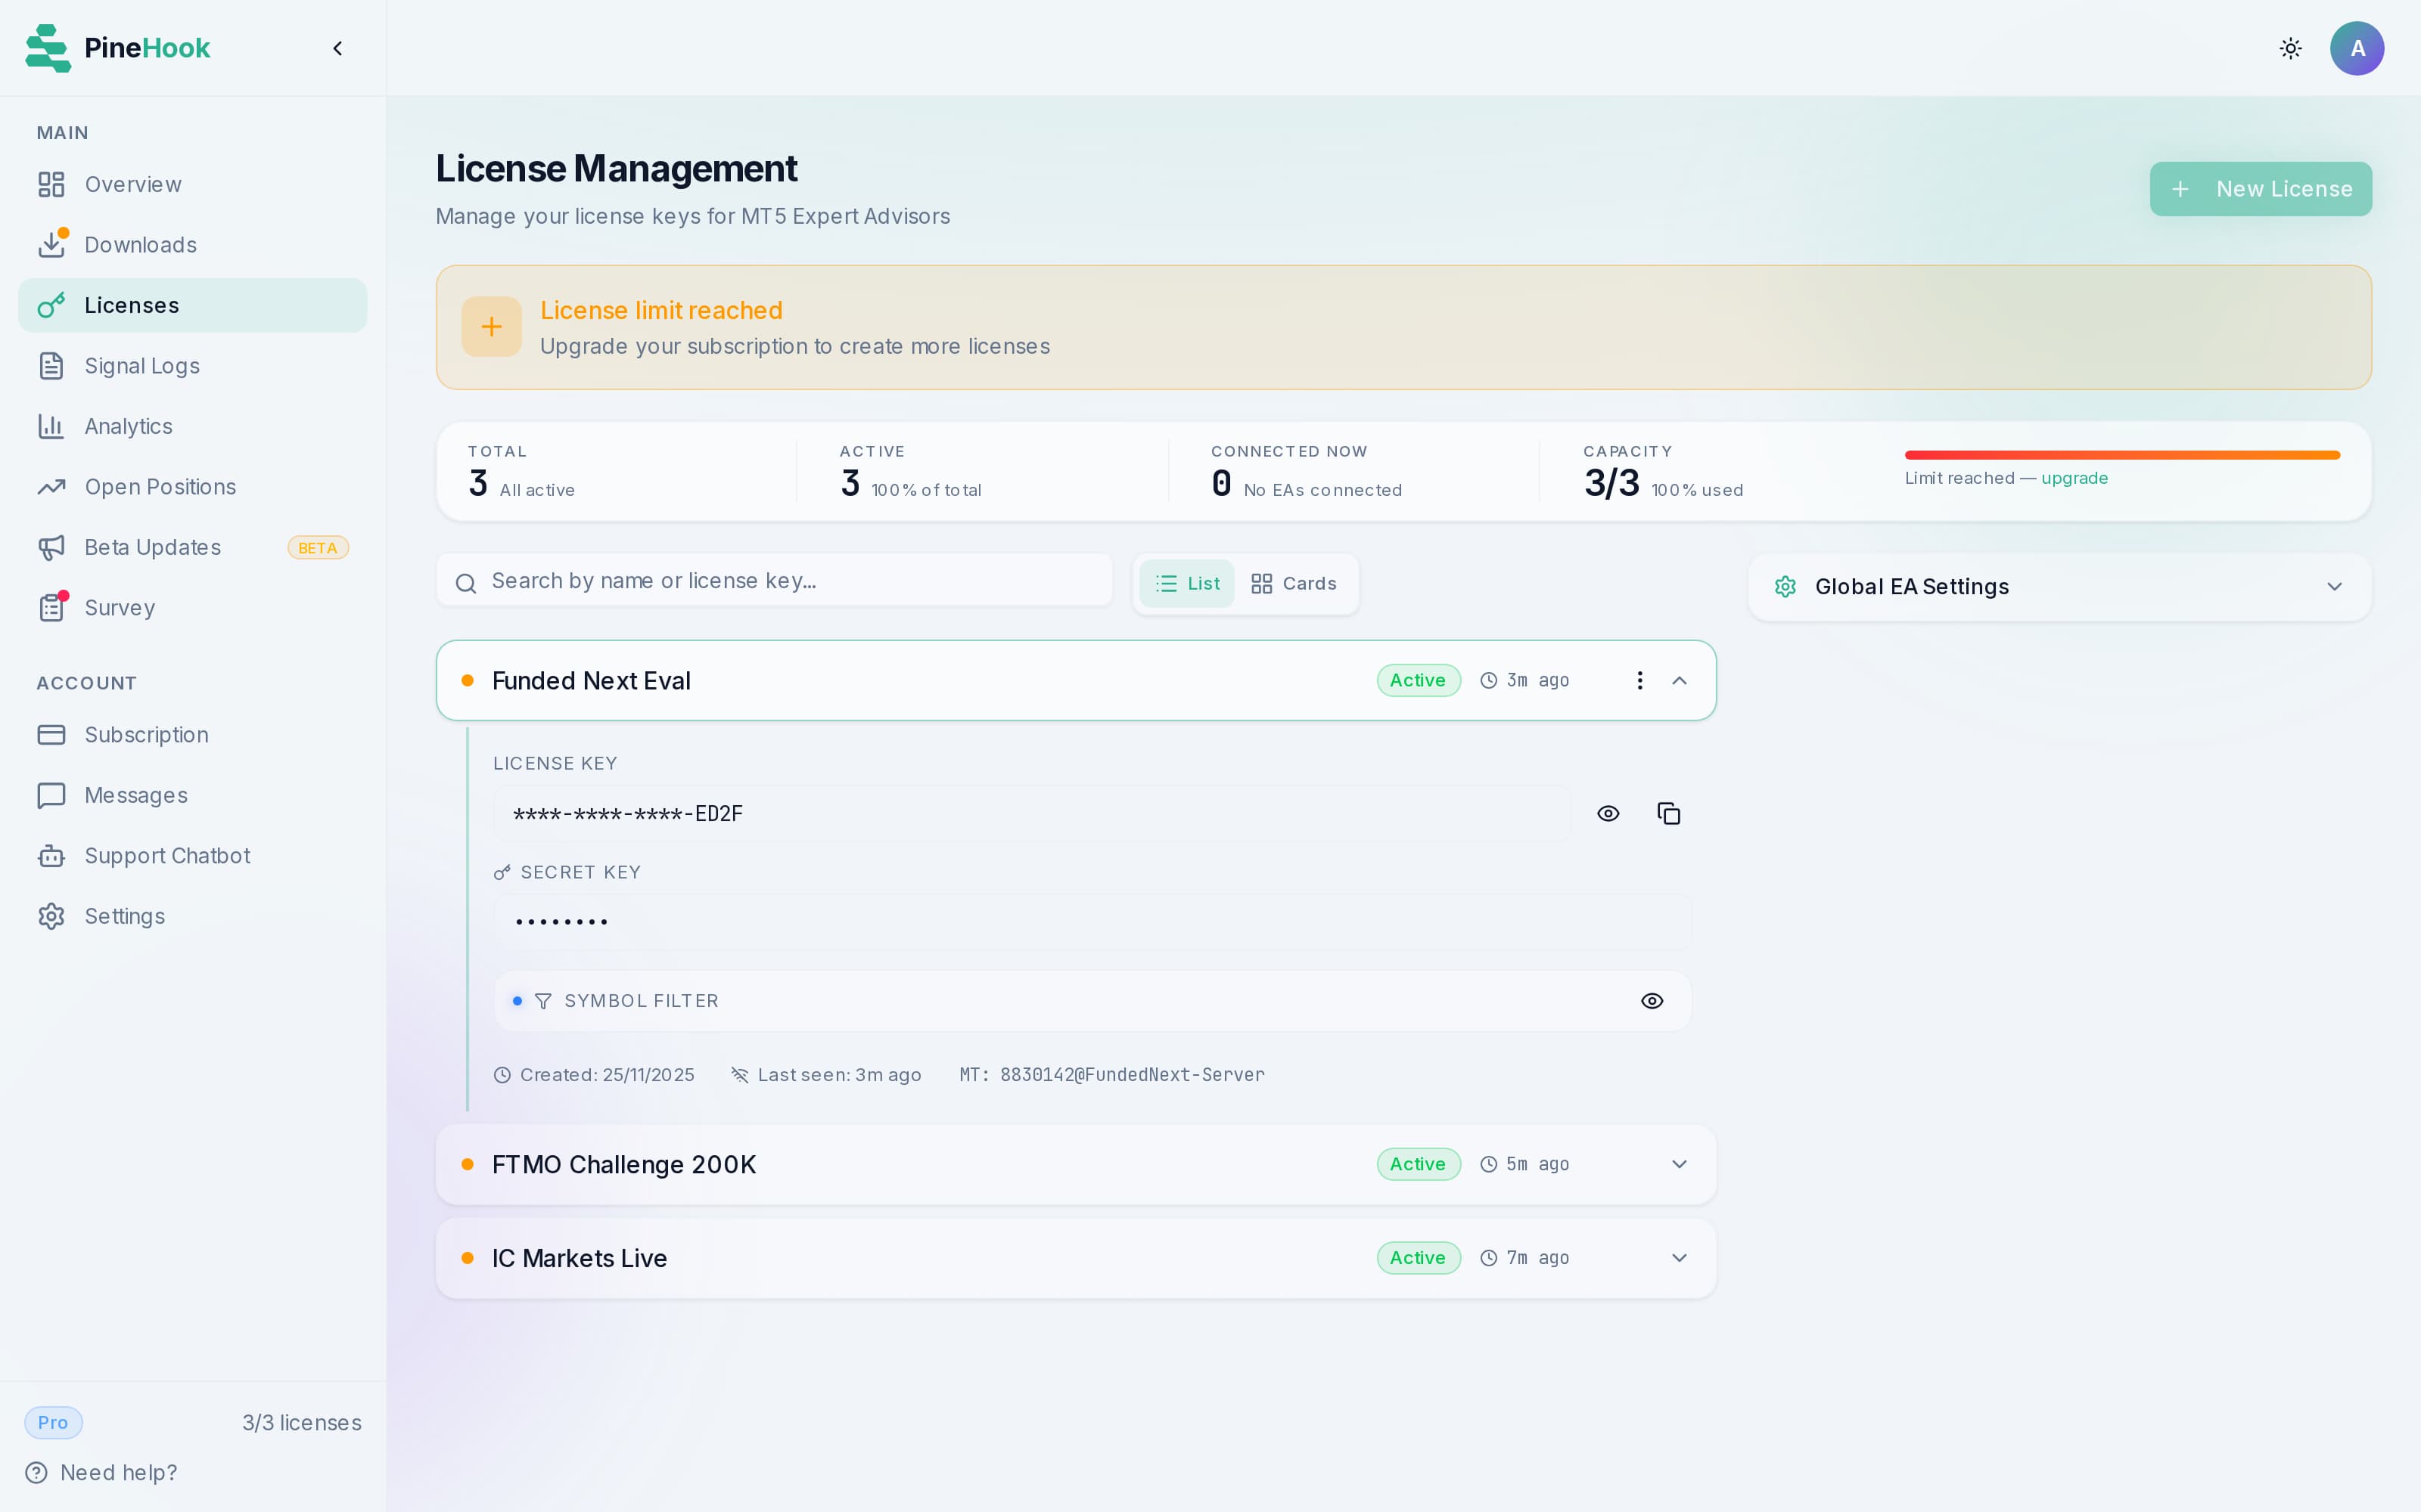
Task: Go to Downloads in sidebar
Action: pos(192,245)
